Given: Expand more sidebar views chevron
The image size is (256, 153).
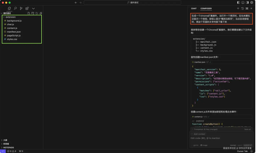Looking at the screenshot, I should [x=33, y=8].
